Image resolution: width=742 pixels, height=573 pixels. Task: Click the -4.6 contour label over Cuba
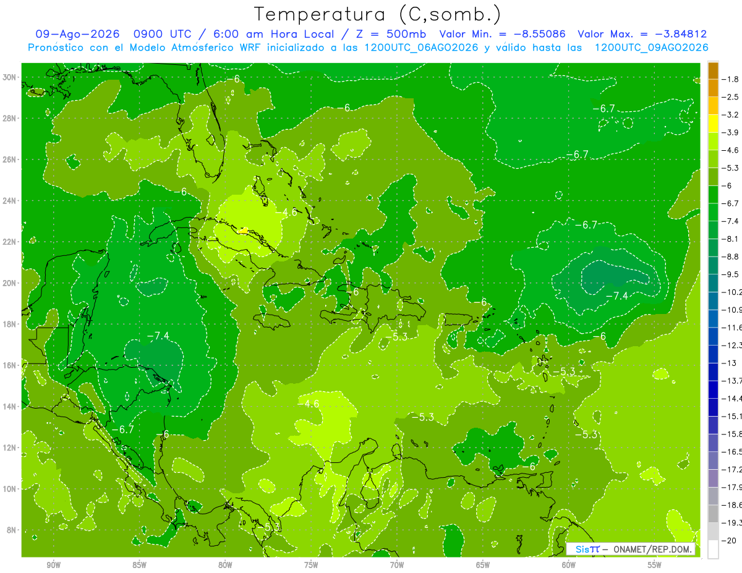click(286, 212)
